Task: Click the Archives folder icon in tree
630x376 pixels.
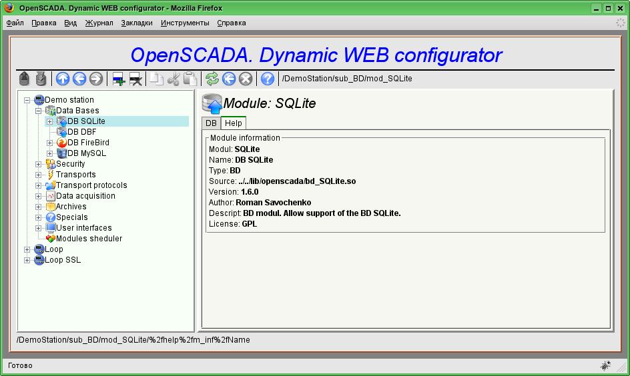Action: coord(50,207)
